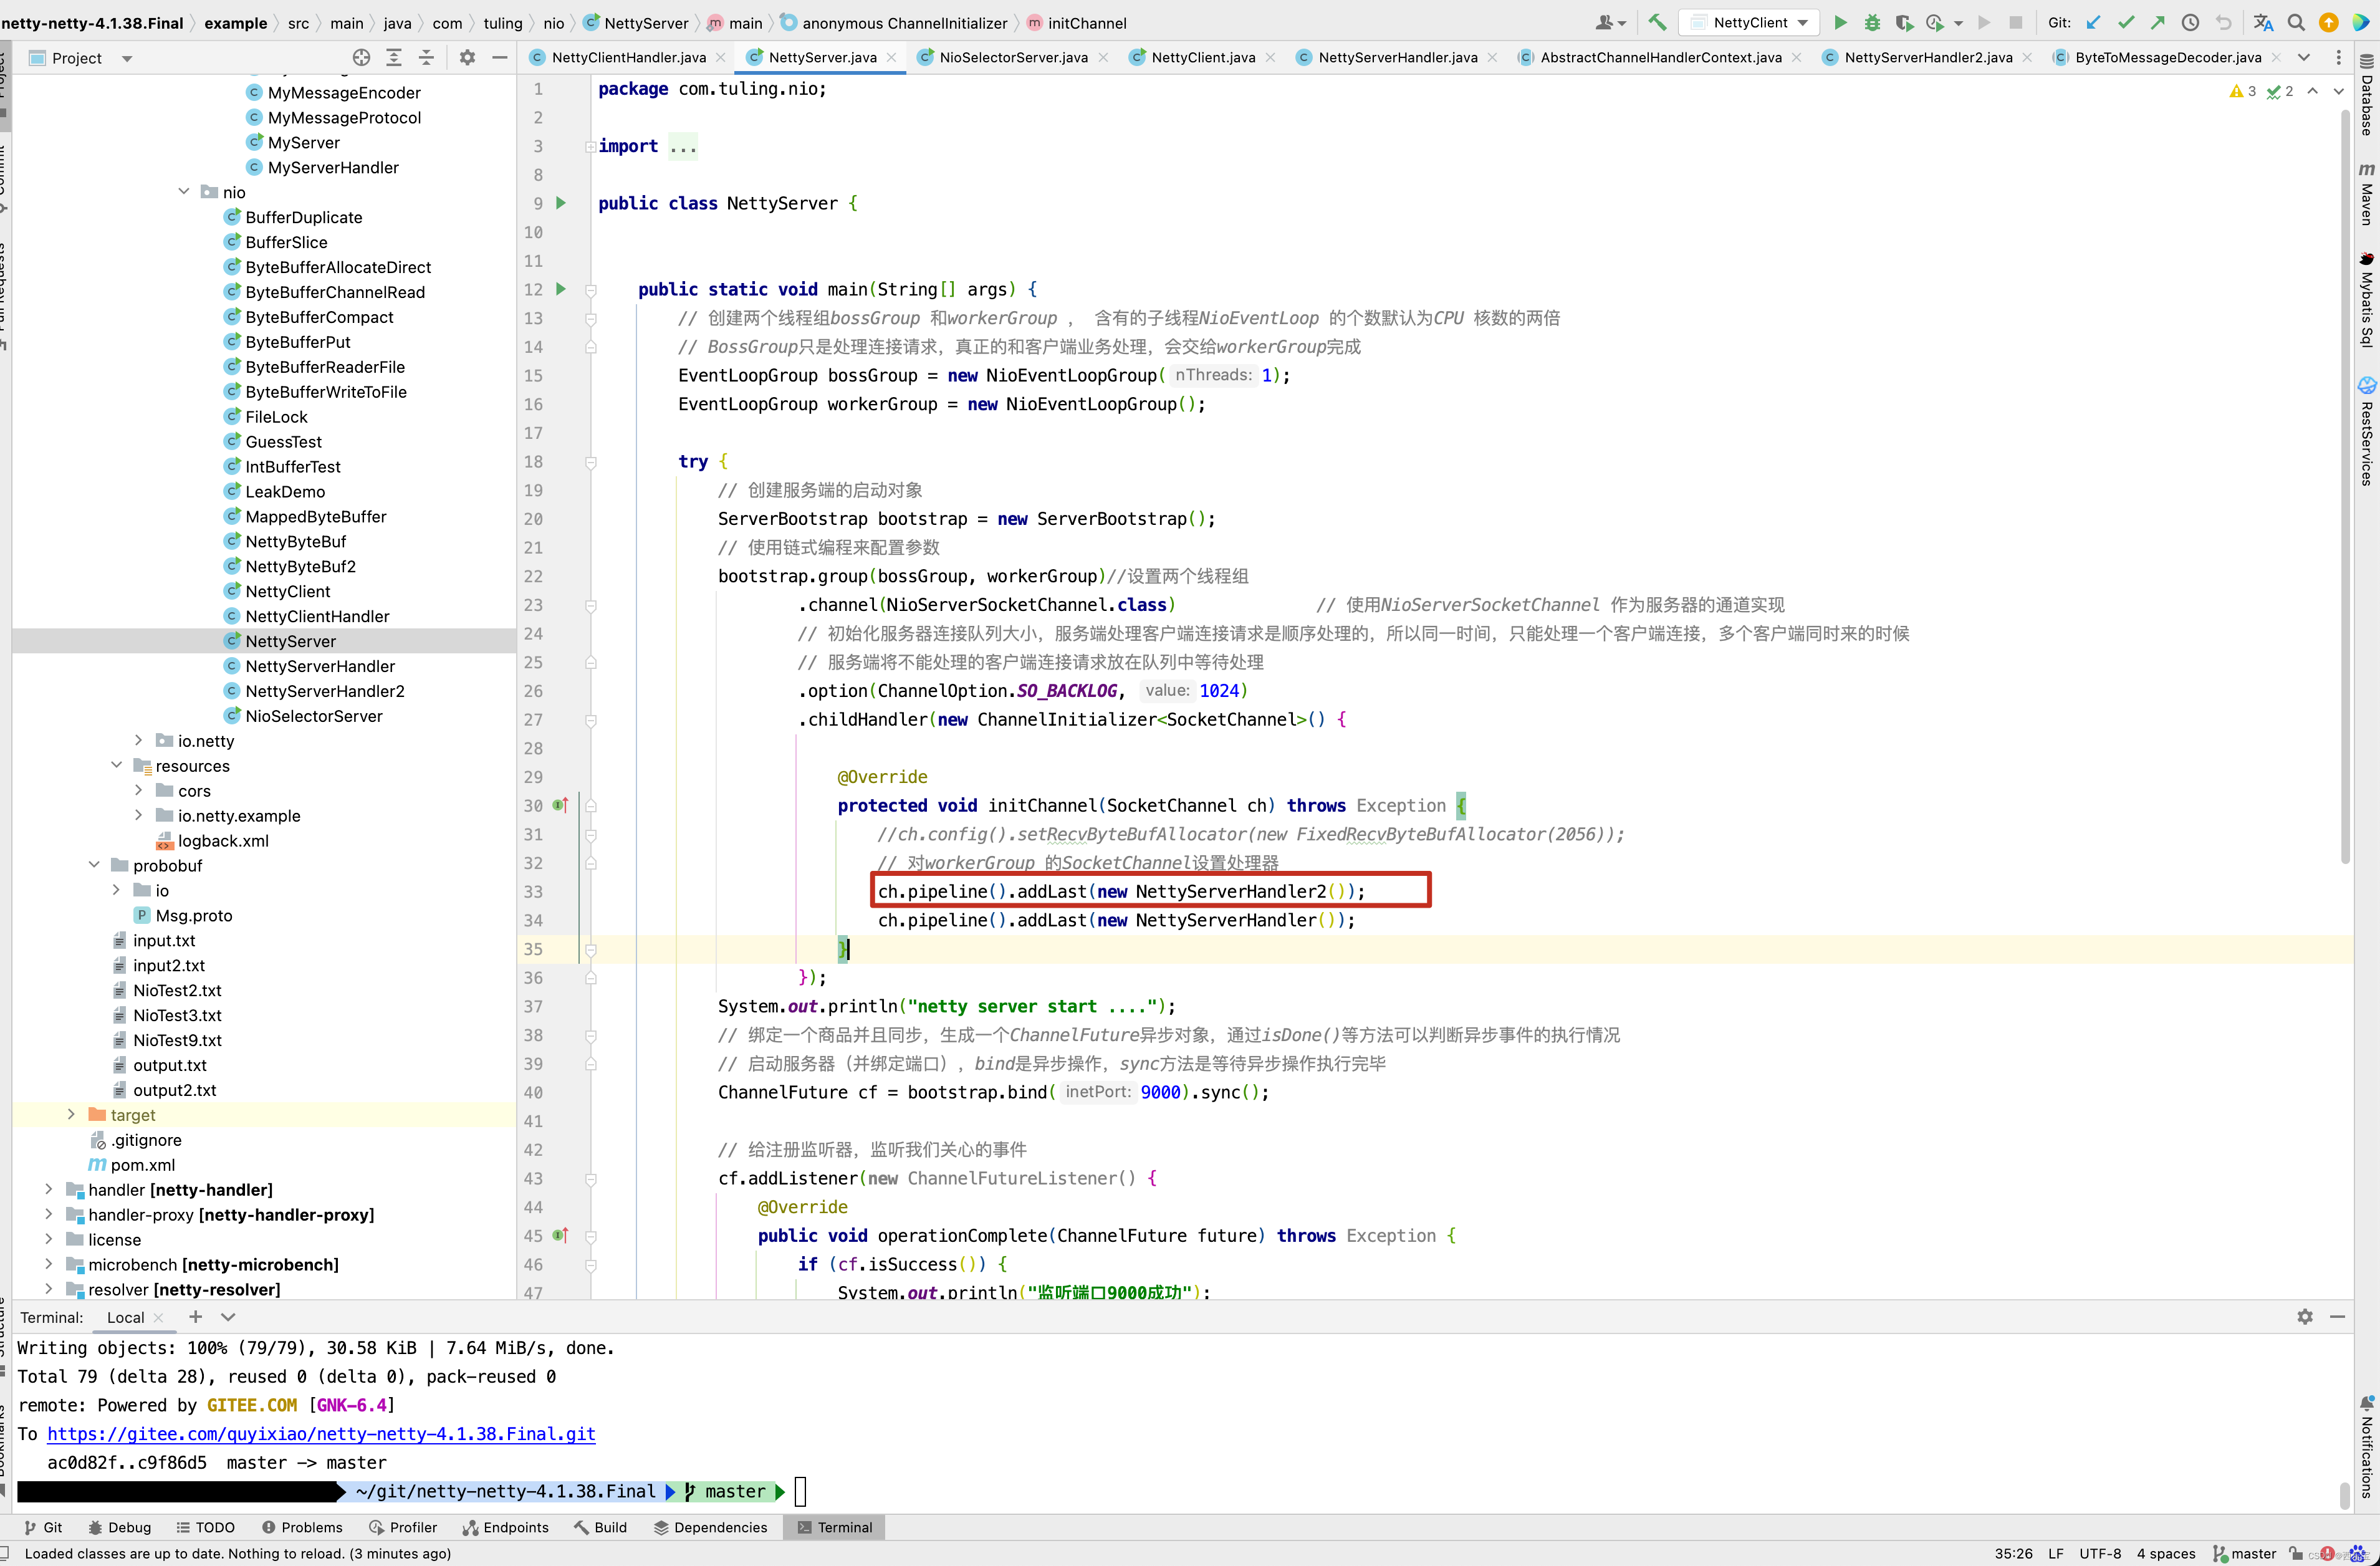
Task: Collapse the probobuf folder
Action: click(94, 865)
